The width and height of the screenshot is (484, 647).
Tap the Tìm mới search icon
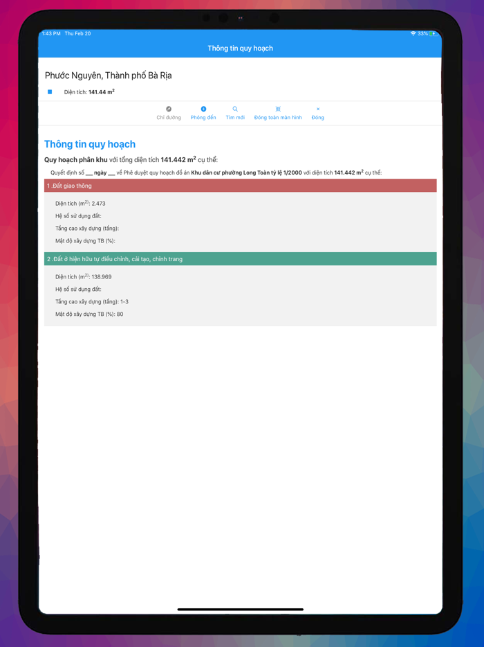pyautogui.click(x=235, y=109)
